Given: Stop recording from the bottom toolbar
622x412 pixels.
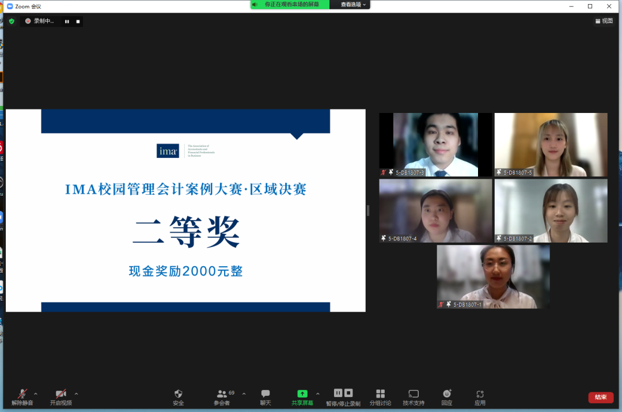Looking at the screenshot, I should click(348, 393).
